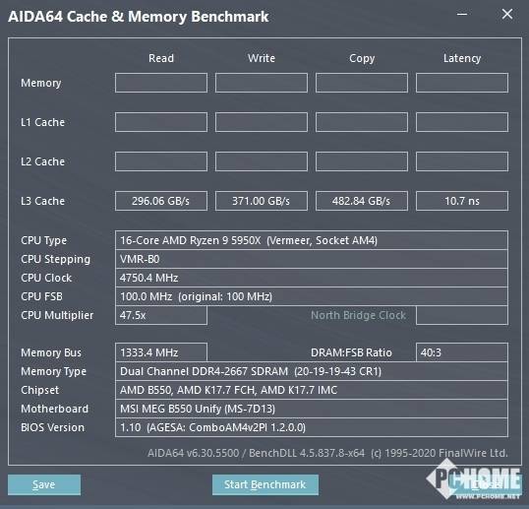The width and height of the screenshot is (529, 509).
Task: Click the Memory Read result field
Action: pyautogui.click(x=161, y=83)
